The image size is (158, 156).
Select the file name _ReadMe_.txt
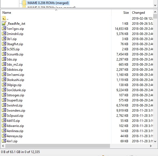(x=16, y=24)
